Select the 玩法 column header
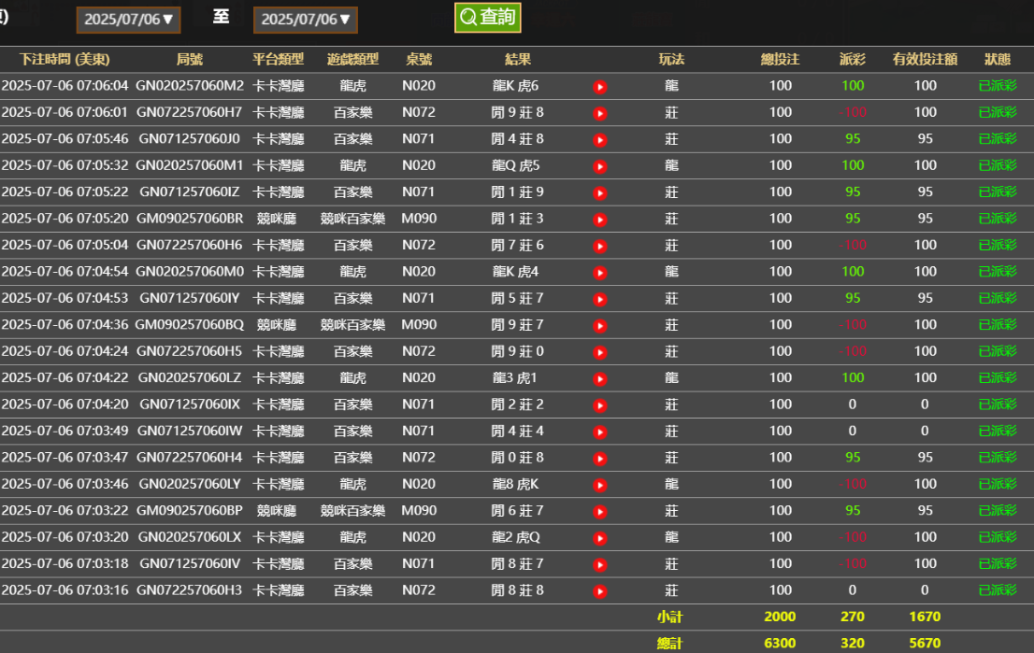The height and width of the screenshot is (653, 1034). (x=670, y=59)
